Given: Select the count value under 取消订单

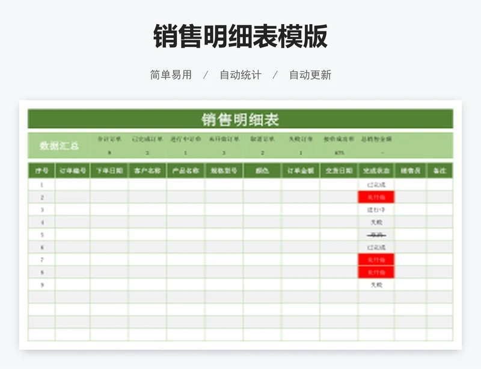Looking at the screenshot, I should point(262,153).
